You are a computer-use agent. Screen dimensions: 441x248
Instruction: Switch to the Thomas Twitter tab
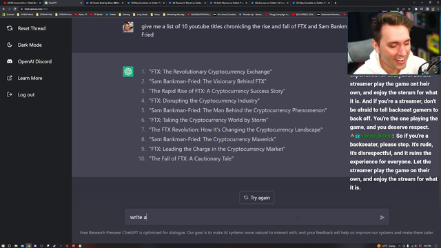pyautogui.click(x=187, y=3)
